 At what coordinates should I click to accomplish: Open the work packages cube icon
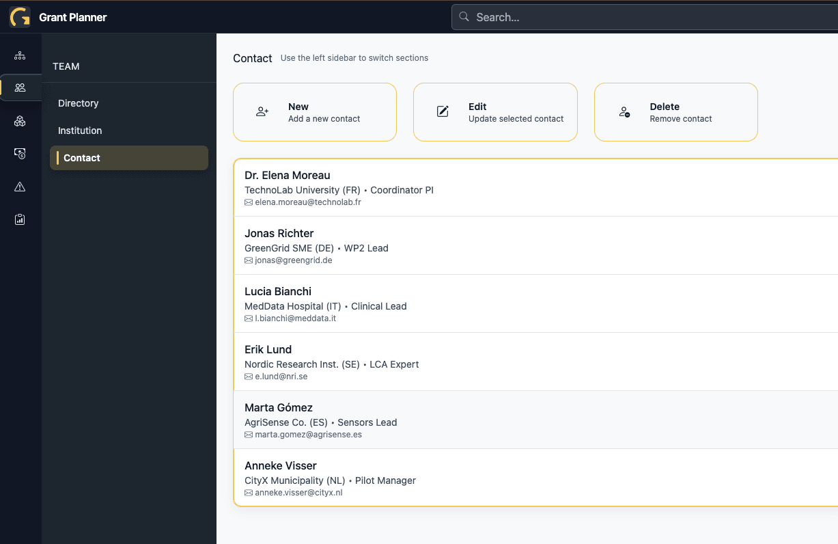pyautogui.click(x=20, y=121)
